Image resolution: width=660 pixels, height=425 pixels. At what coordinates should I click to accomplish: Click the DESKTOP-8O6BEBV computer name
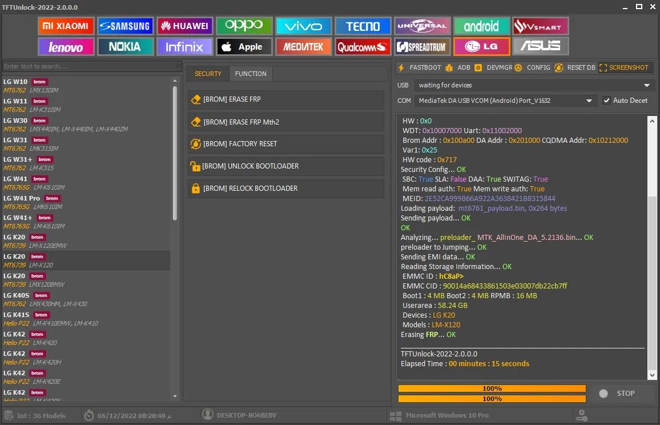pos(247,415)
